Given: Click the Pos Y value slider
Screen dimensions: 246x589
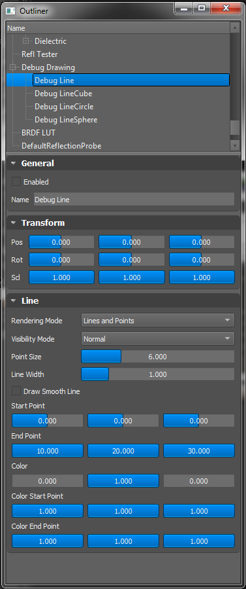Looking at the screenshot, I should tap(132, 242).
